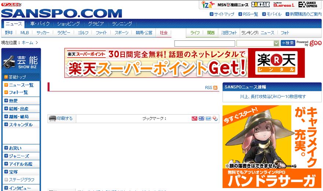
Task: Open the 宝塚 sidebar category
Action: coord(14,172)
